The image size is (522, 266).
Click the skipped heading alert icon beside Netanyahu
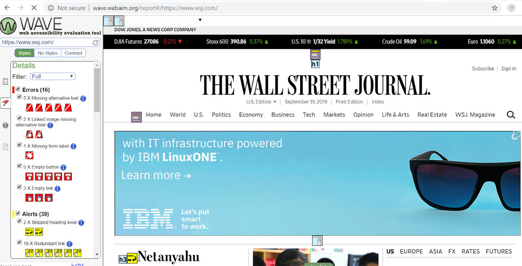(x=132, y=258)
